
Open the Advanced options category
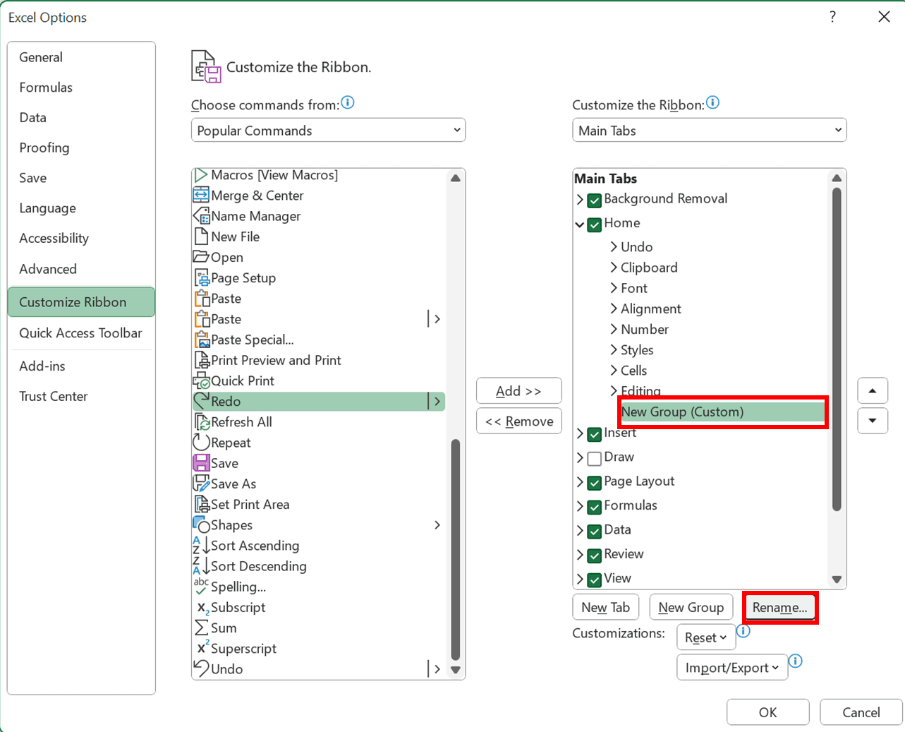pyautogui.click(x=81, y=269)
